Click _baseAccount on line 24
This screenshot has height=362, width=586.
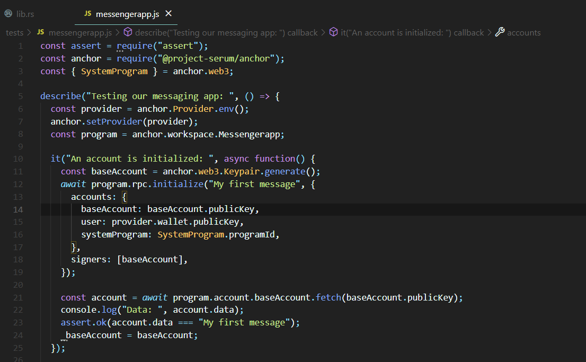[91, 335]
